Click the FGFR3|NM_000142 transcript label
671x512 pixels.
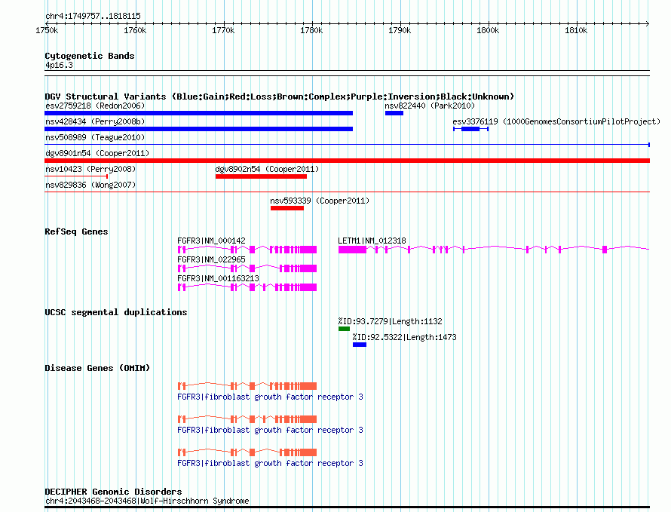211,241
